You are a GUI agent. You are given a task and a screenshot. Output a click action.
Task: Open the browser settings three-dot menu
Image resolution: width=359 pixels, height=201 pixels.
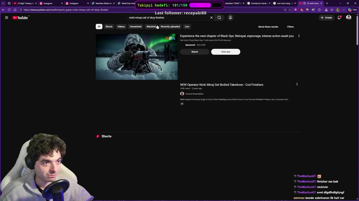[344, 10]
